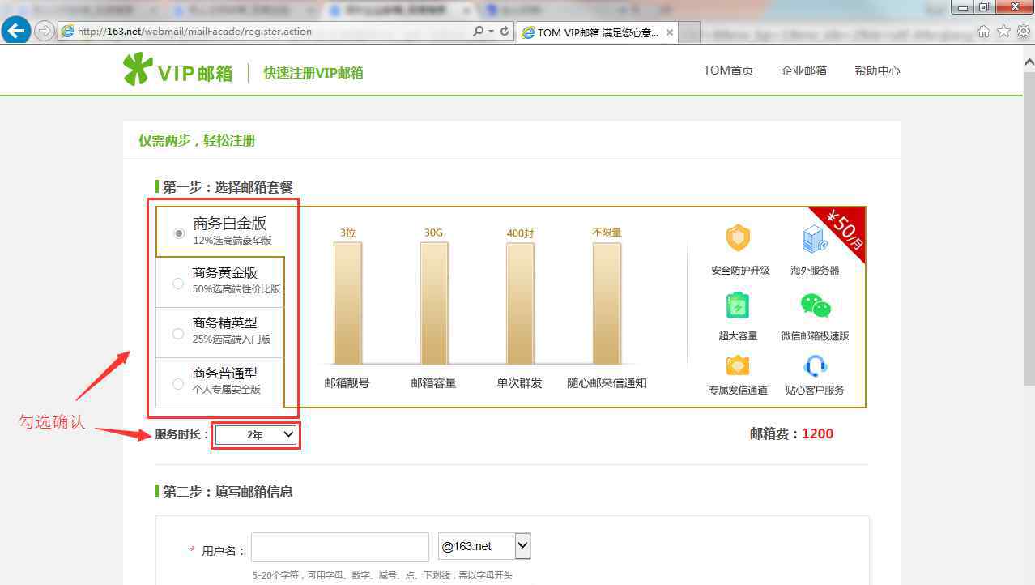Open the 帮助中心 link

tap(877, 70)
